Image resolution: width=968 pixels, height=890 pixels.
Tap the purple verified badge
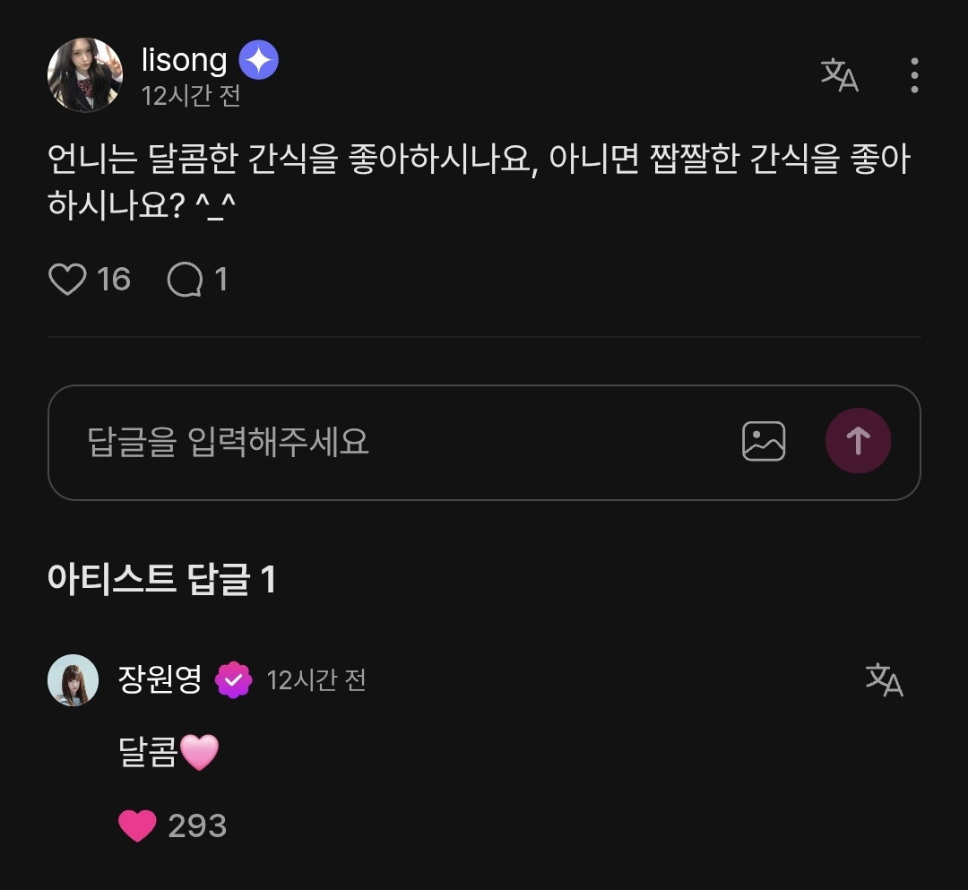pyautogui.click(x=233, y=680)
